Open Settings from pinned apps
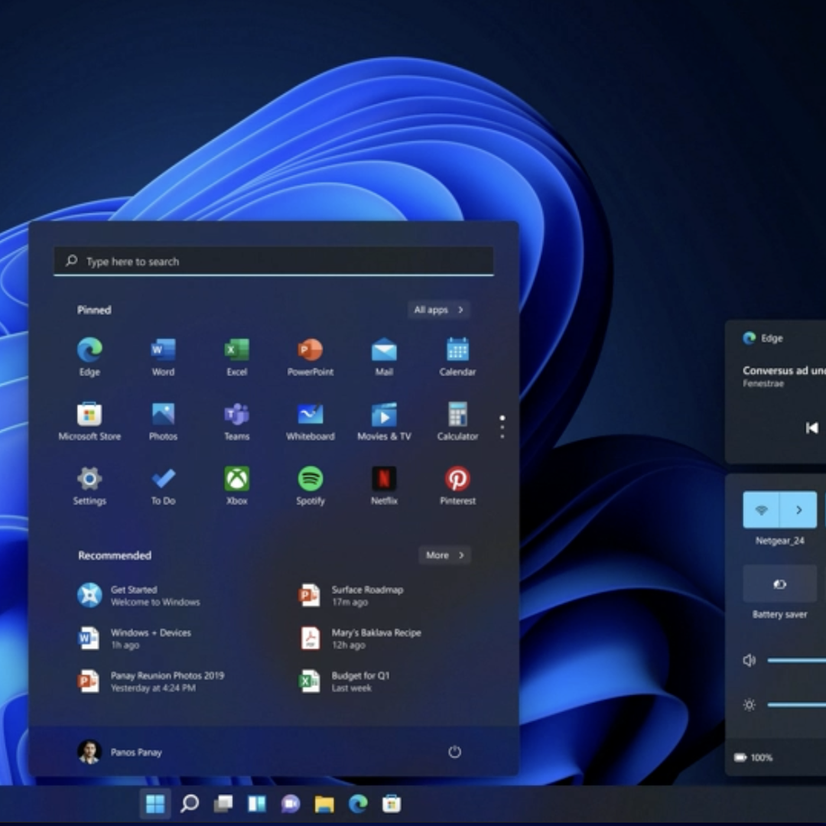Viewport: 826px width, 826px height. [x=89, y=486]
